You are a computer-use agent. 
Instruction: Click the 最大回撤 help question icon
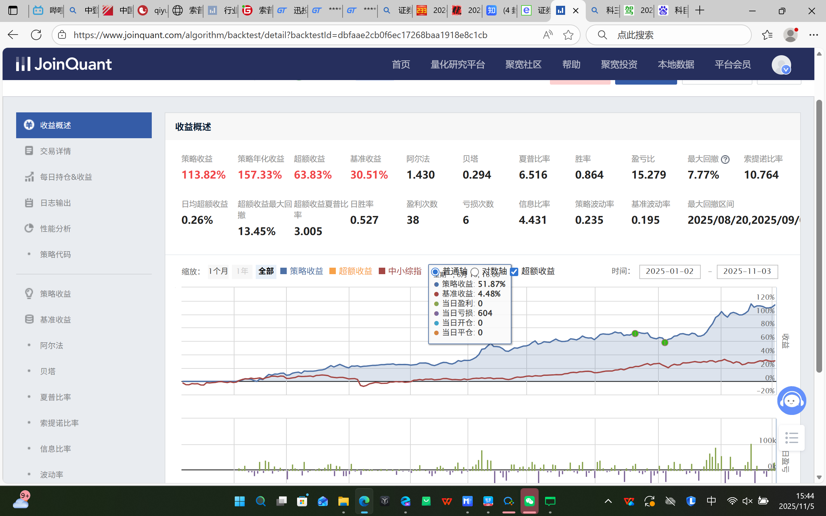[725, 160]
